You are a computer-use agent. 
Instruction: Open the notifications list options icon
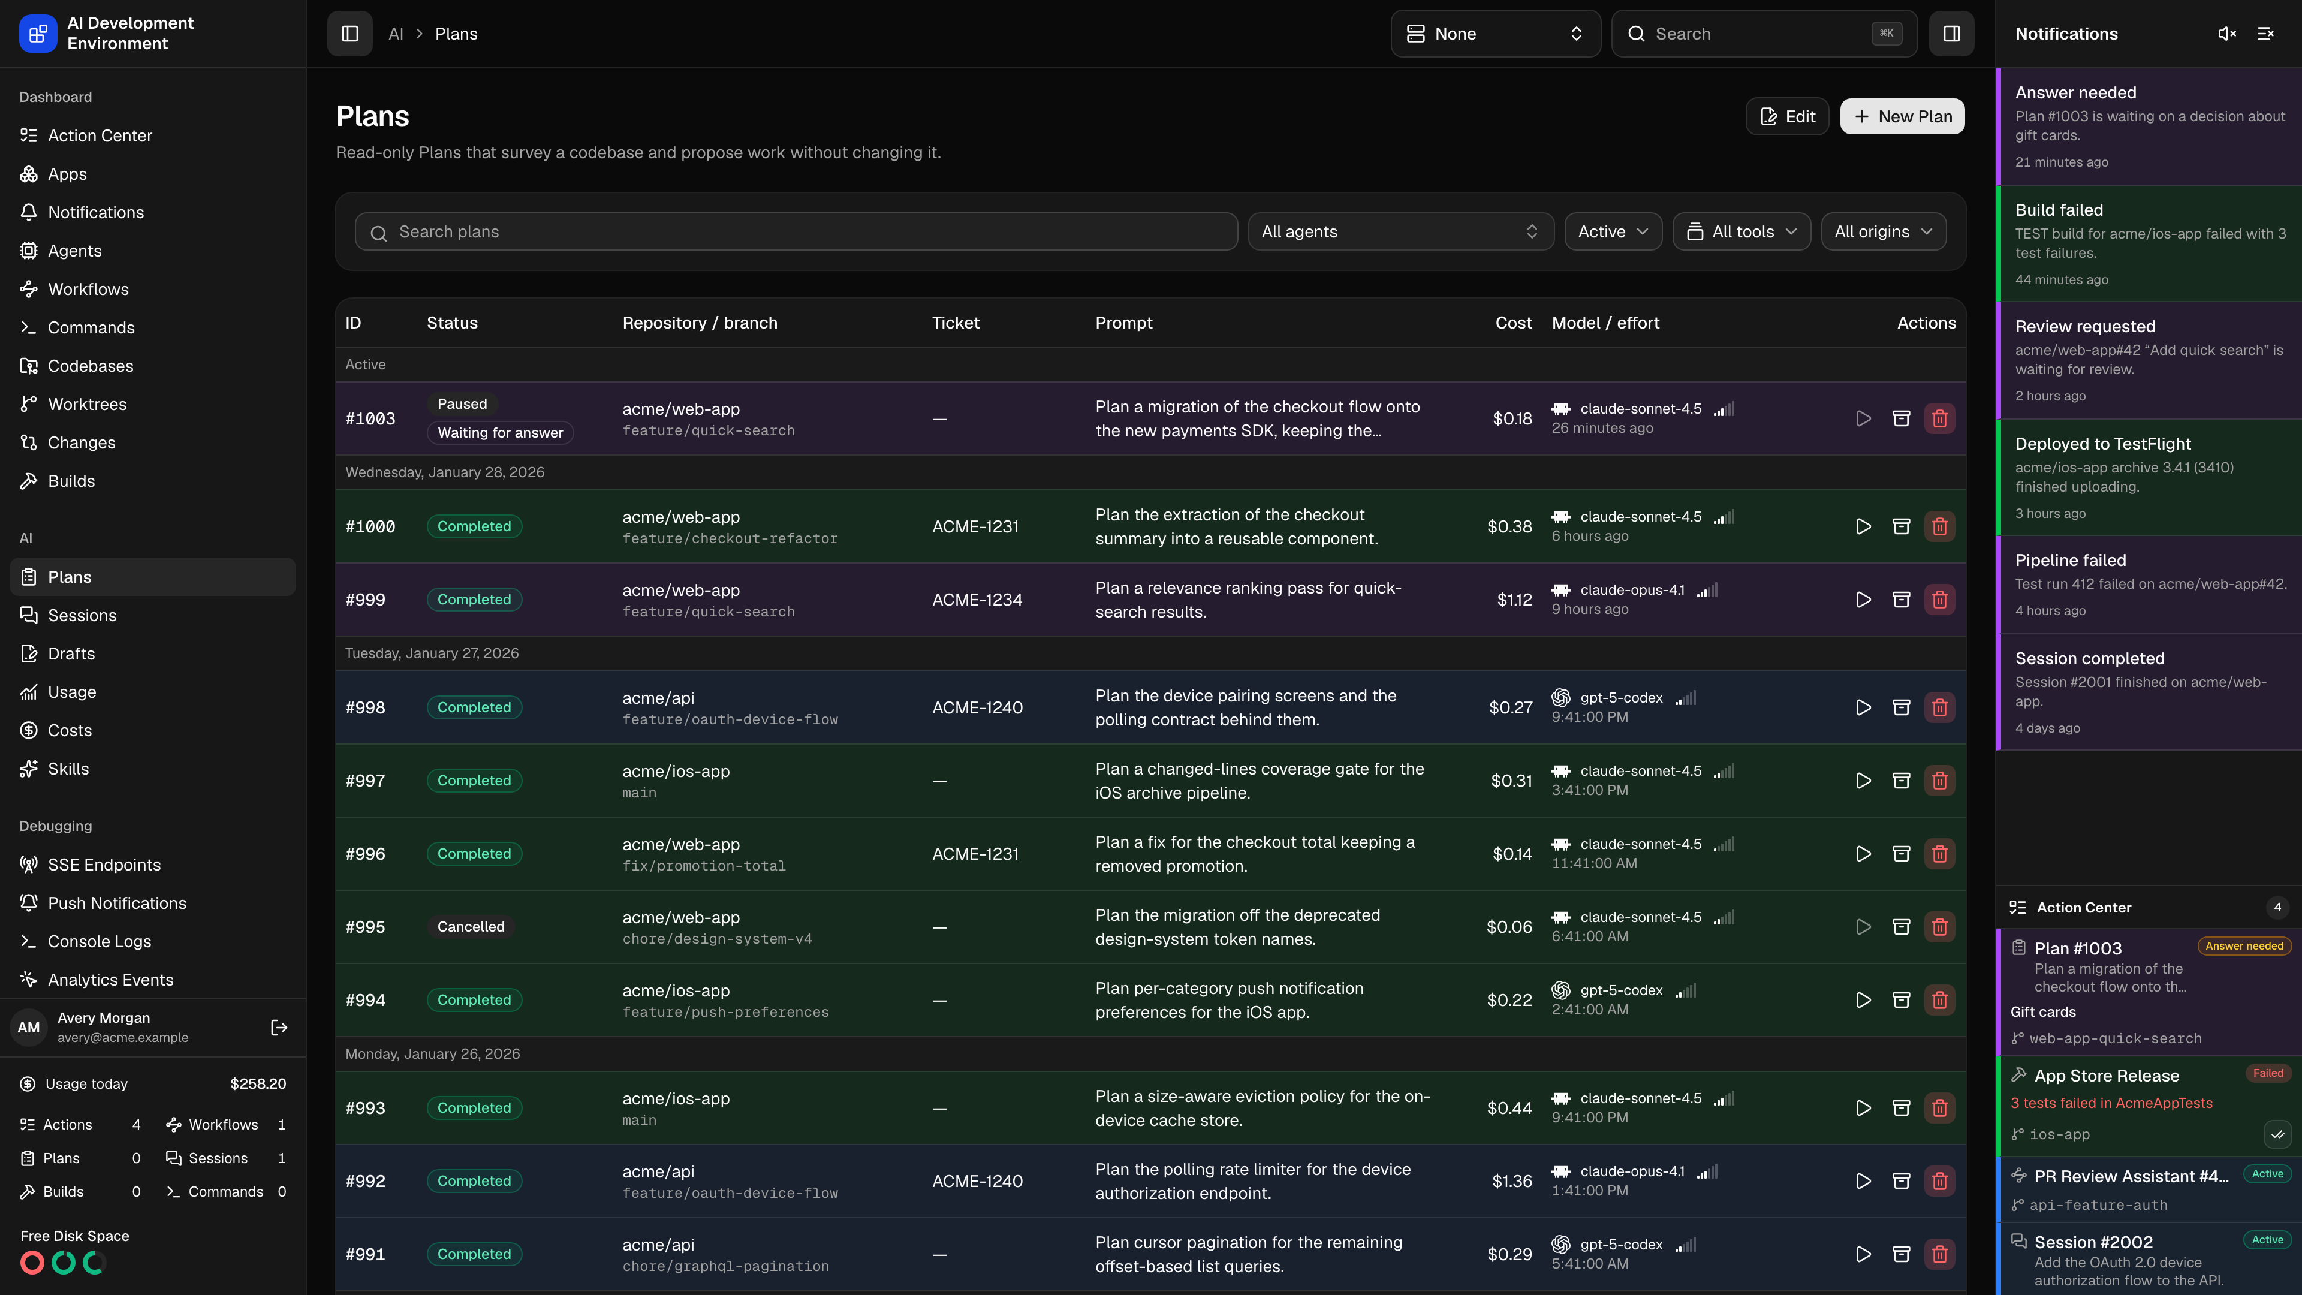[x=2265, y=34]
